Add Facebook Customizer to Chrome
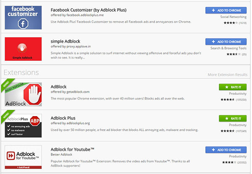 [226, 10]
